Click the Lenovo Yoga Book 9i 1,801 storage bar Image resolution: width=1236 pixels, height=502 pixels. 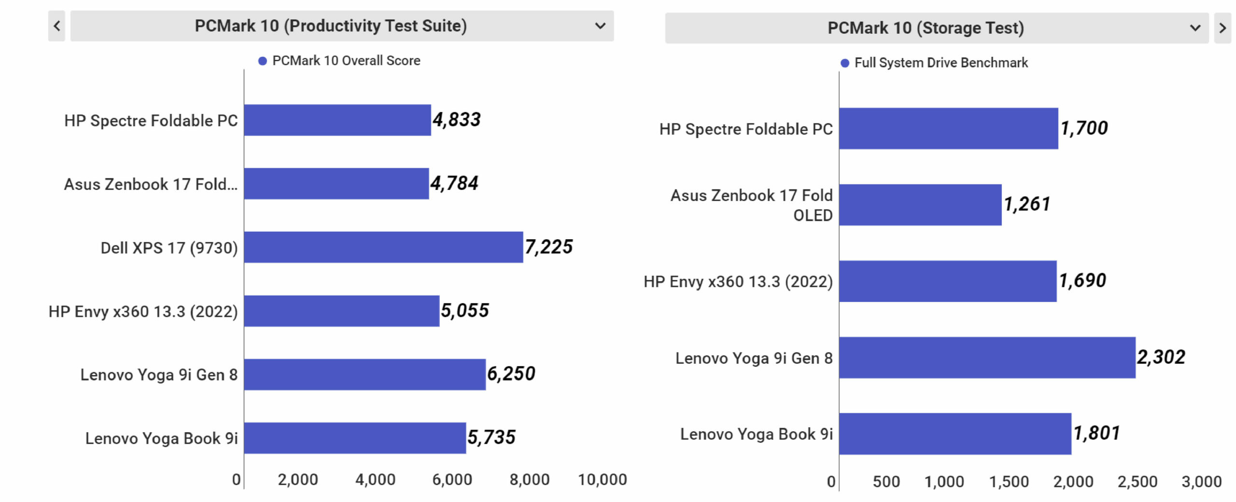click(x=955, y=434)
